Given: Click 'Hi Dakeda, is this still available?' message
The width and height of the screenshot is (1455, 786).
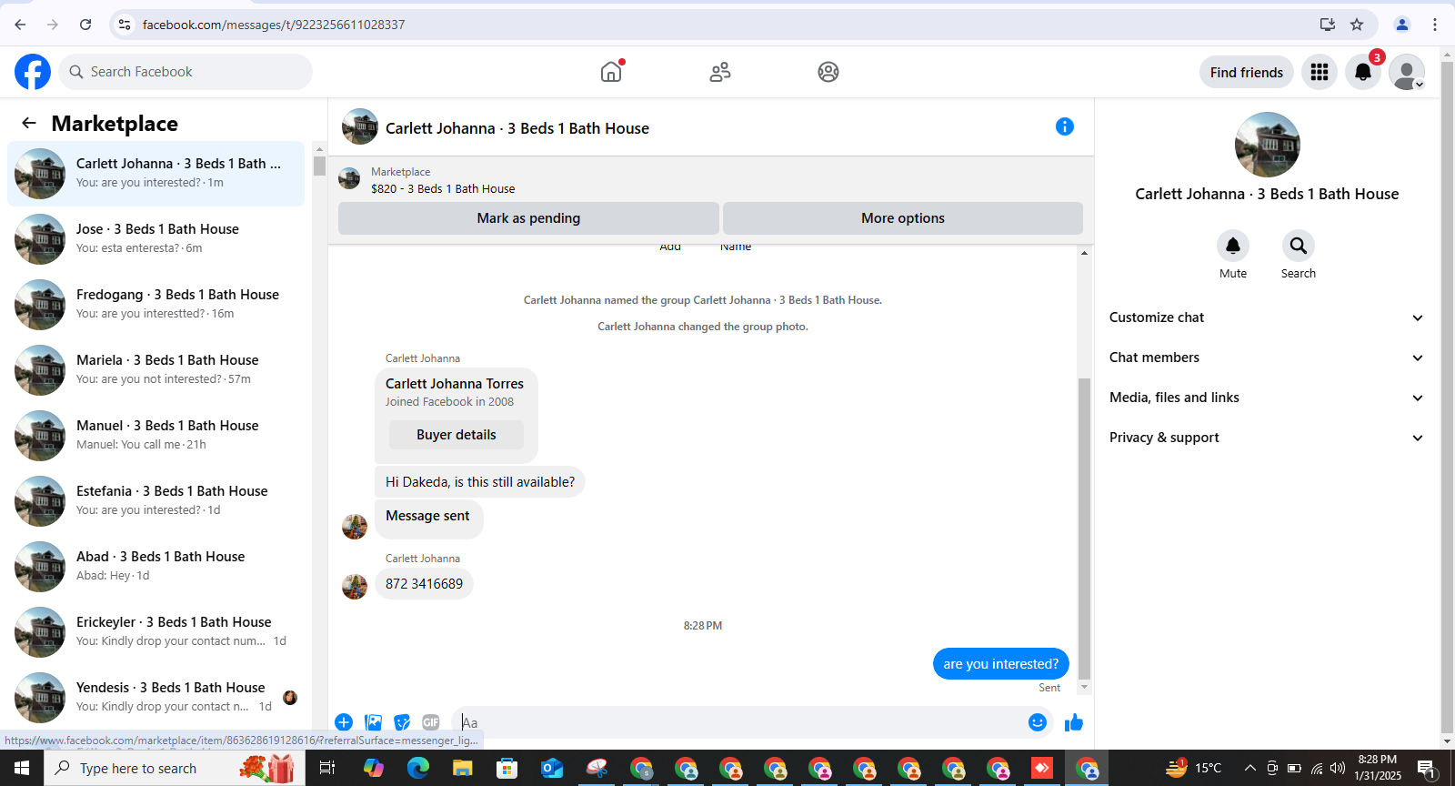Looking at the screenshot, I should pos(480,482).
